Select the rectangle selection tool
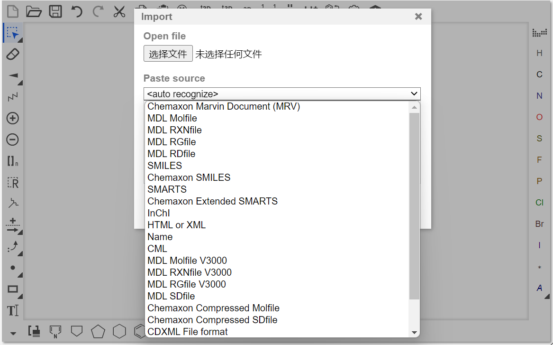The height and width of the screenshot is (345, 553). pyautogui.click(x=13, y=33)
